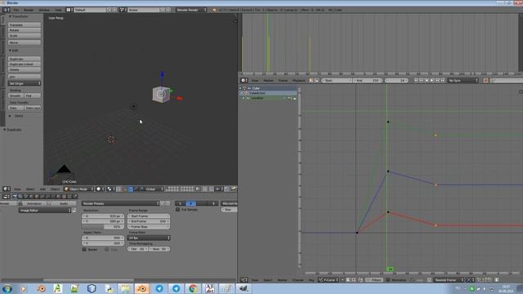Click the End Frame field in Frame Range
The width and height of the screenshot is (523, 294).
[149, 221]
